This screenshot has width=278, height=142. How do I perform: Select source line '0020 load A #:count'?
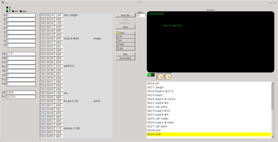pos(209,99)
